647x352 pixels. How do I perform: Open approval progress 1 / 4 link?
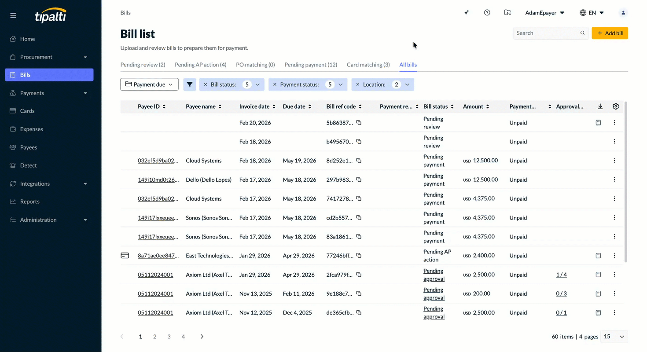561,275
